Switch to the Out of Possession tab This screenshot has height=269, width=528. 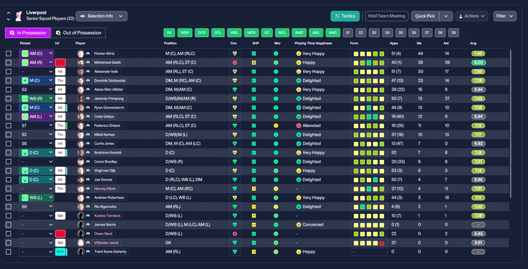coord(78,33)
